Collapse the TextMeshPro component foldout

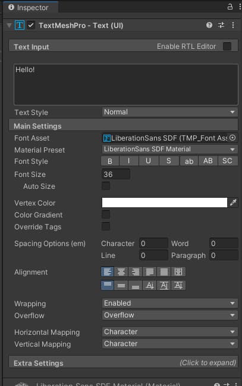pyautogui.click(x=10, y=25)
